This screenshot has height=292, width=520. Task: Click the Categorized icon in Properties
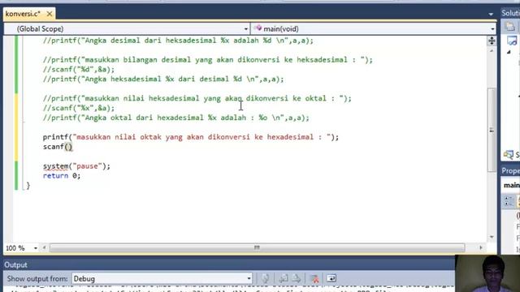click(x=509, y=200)
